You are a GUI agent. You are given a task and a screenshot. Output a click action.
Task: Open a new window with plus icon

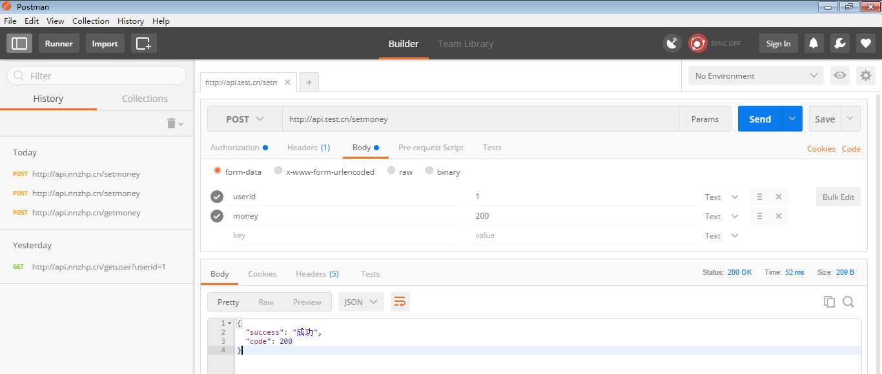144,43
